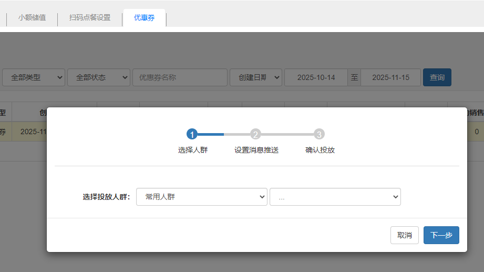This screenshot has width=484, height=272.
Task: Select the 优惠券 tab
Action: (144, 17)
